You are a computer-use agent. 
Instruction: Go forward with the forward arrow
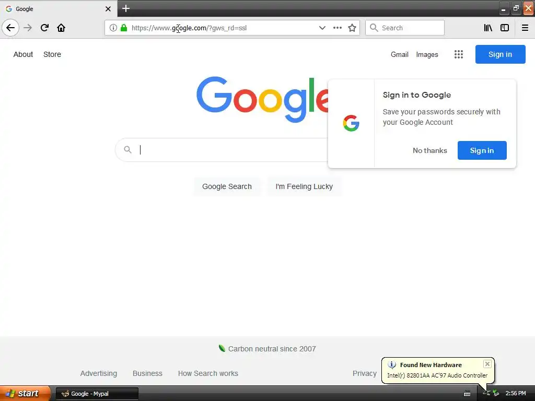click(x=28, y=28)
